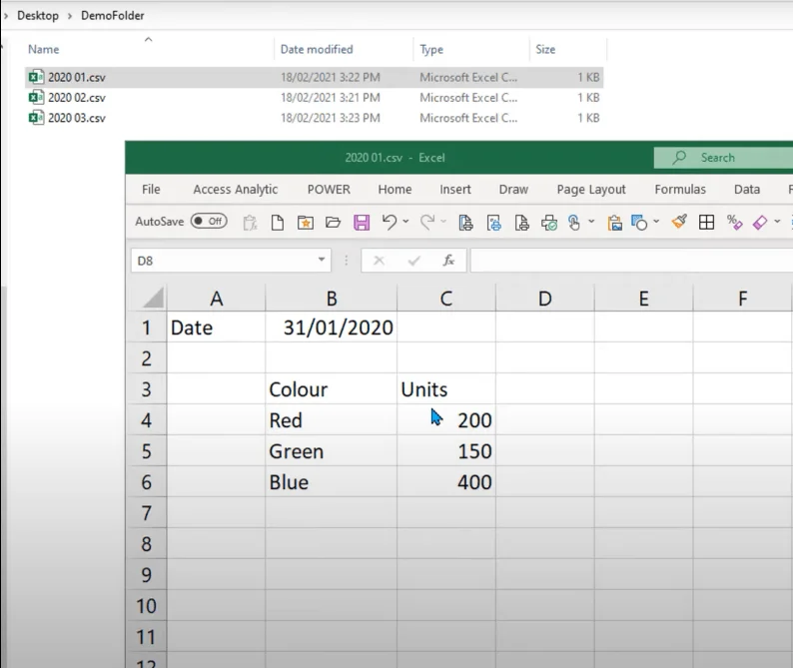Image resolution: width=793 pixels, height=668 pixels.
Task: Click the starred folder toolbar icon
Action: click(x=305, y=222)
